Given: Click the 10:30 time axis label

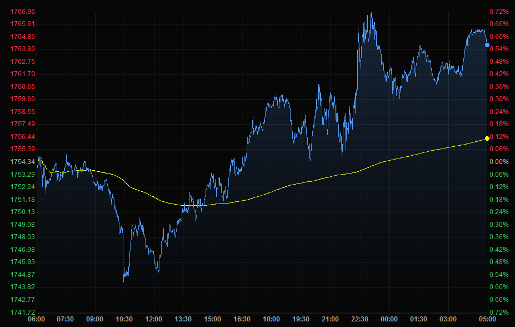Looking at the screenshot, I should pyautogui.click(x=124, y=319).
